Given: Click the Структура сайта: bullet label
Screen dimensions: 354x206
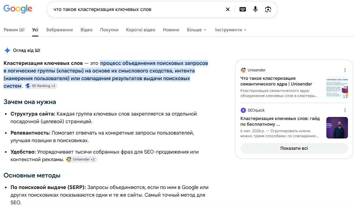Looking at the screenshot, I should (33, 114).
